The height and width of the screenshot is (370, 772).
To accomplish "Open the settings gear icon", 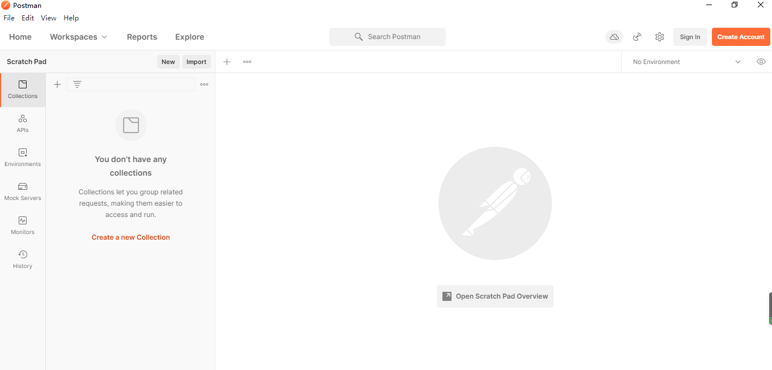I will click(x=660, y=37).
